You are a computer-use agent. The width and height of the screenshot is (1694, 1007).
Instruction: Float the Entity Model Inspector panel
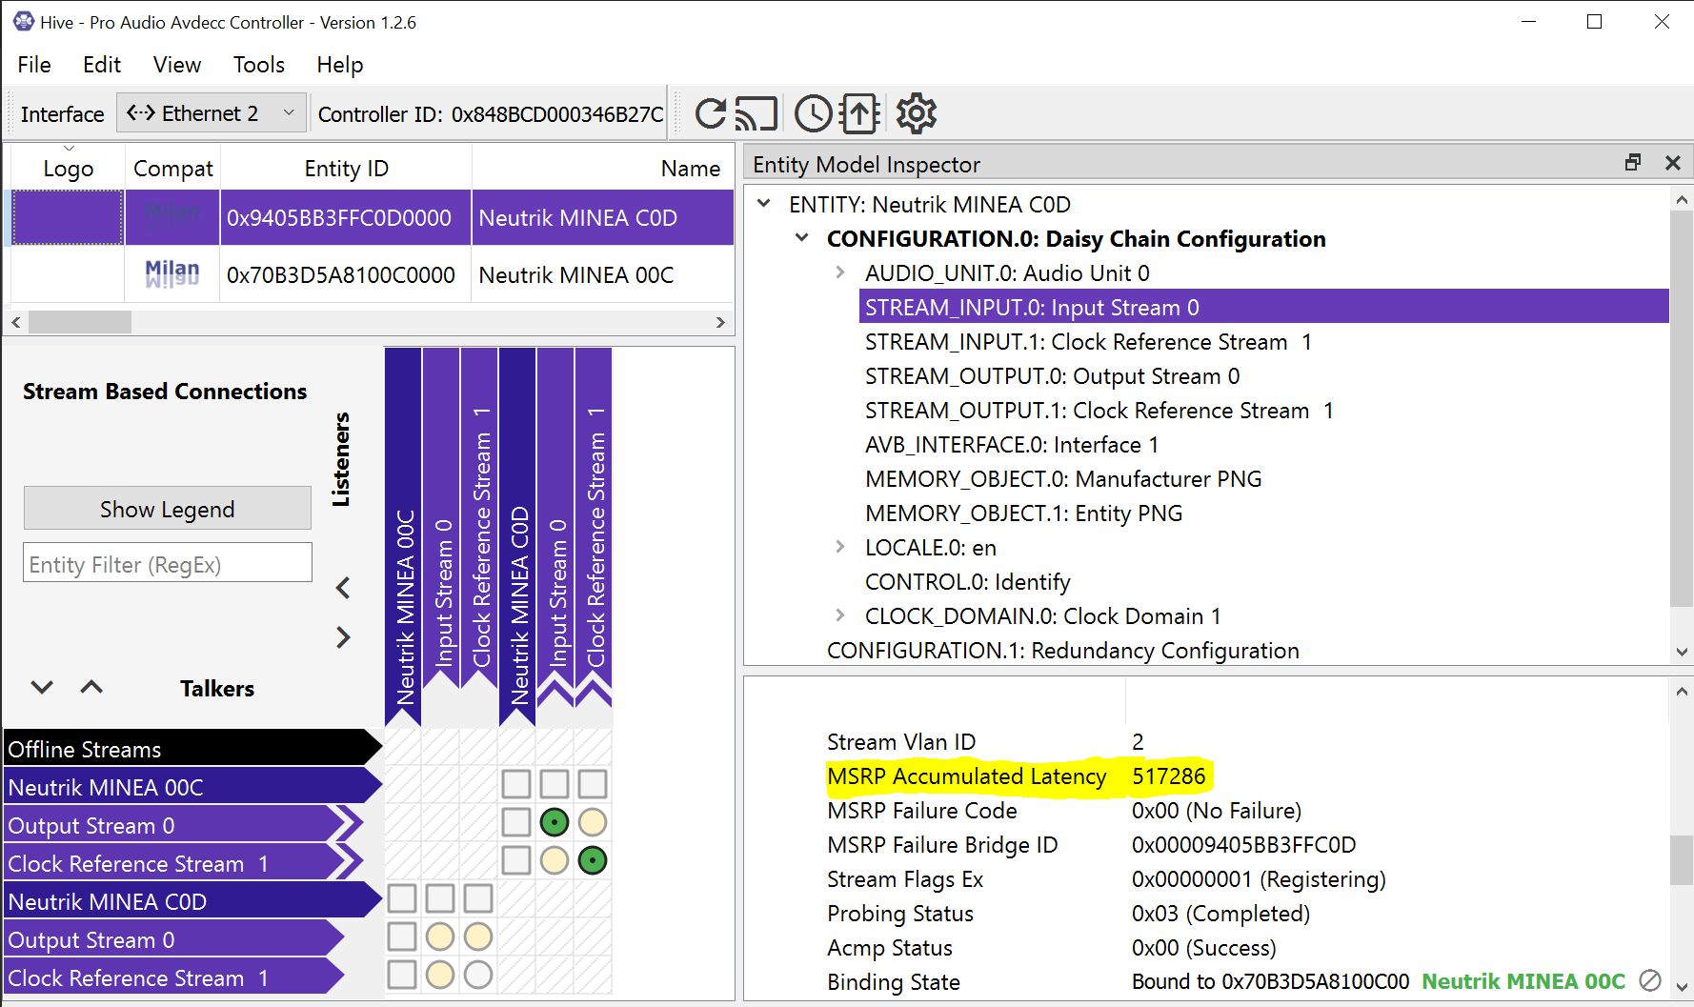[1633, 163]
